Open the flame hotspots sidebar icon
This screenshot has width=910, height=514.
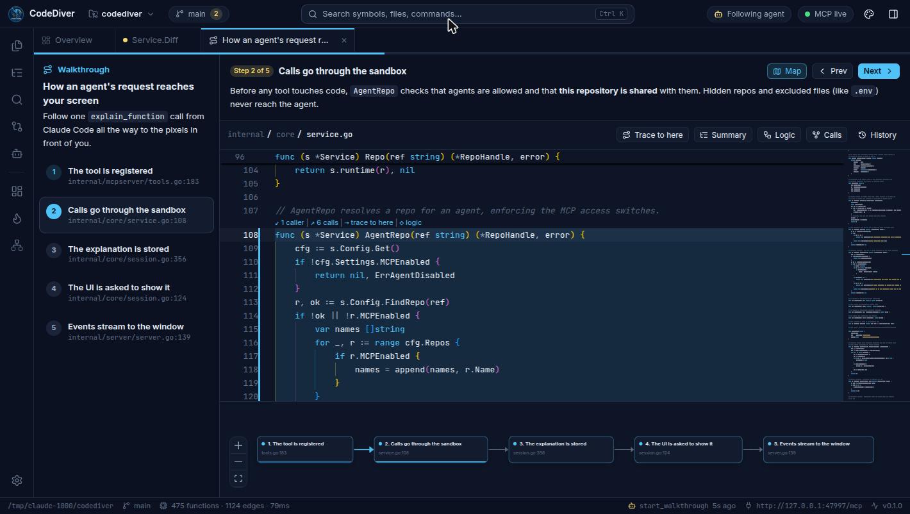pos(17,219)
